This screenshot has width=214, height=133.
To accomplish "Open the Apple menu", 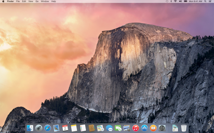I will (3, 1).
